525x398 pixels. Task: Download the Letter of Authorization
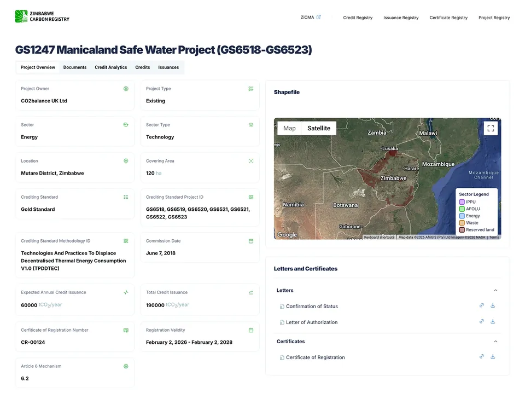point(493,321)
